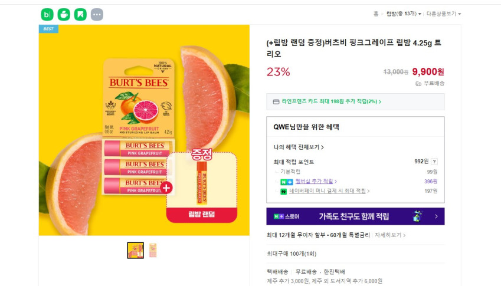This screenshot has width=501, height=286.
Task: Click the green blog share icon
Action: (47, 15)
